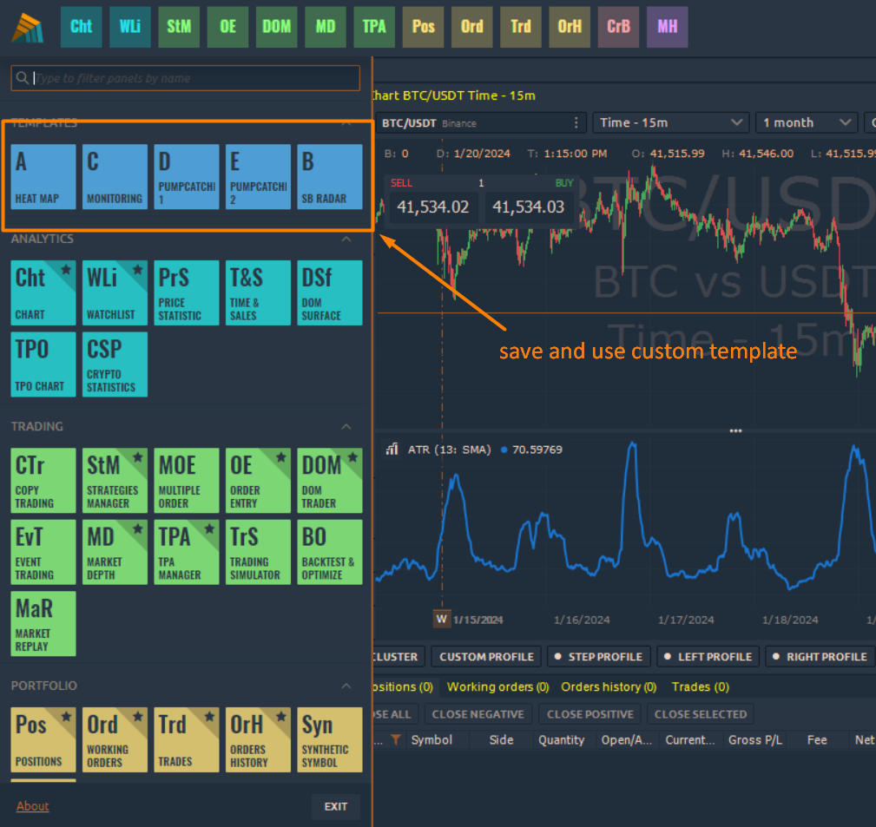Switch to the Working orders tab
Screen dimensions: 876x827
(497, 686)
